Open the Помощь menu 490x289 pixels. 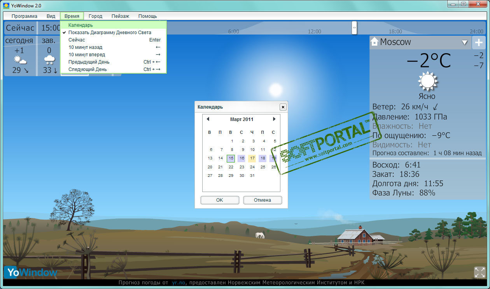point(148,16)
